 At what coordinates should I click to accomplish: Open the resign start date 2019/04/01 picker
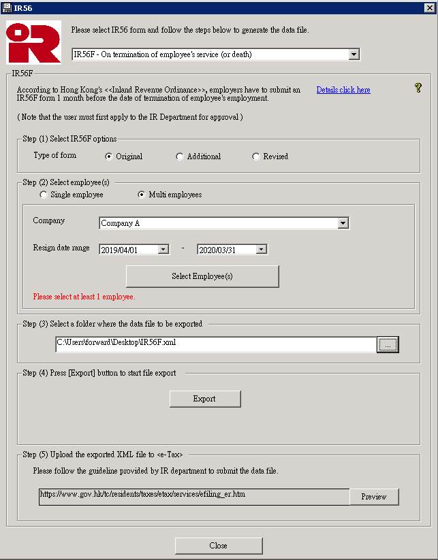point(163,250)
